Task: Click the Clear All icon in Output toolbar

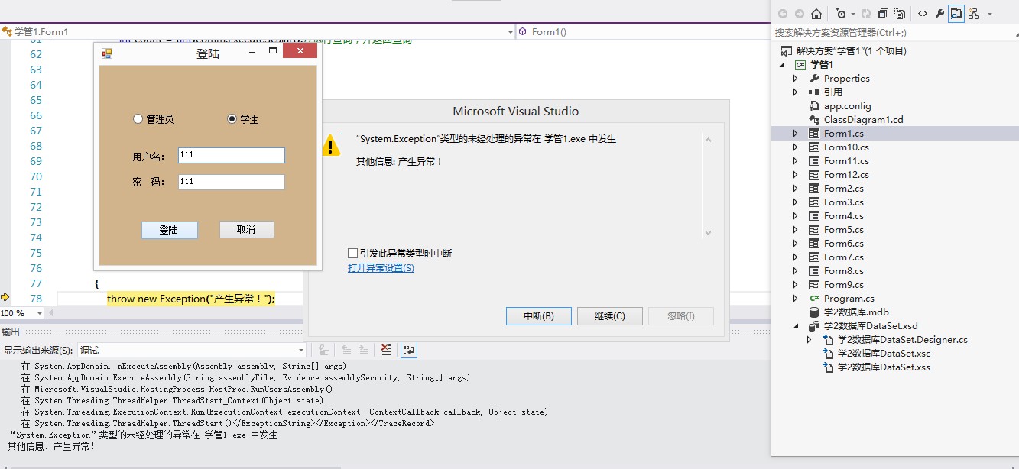Action: (386, 350)
